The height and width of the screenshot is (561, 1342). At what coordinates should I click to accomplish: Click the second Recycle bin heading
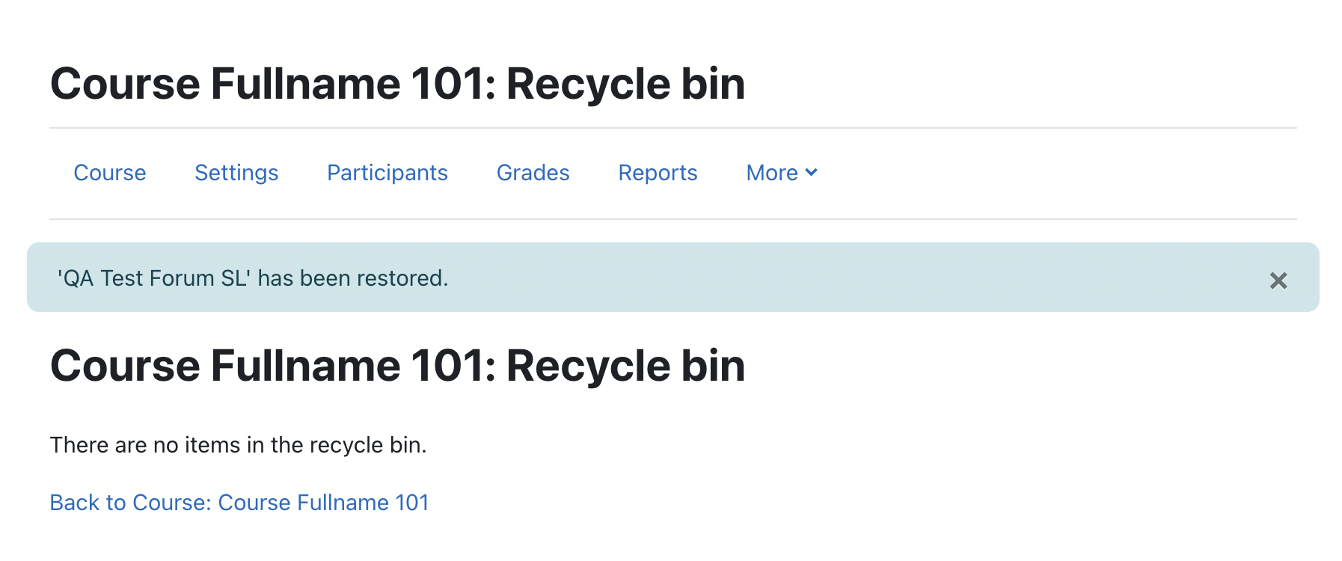tap(398, 366)
